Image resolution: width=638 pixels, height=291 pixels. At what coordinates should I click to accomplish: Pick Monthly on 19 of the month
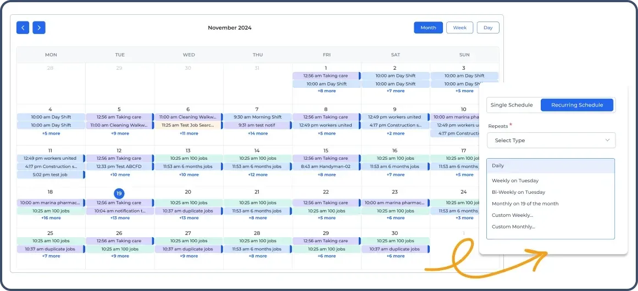525,204
